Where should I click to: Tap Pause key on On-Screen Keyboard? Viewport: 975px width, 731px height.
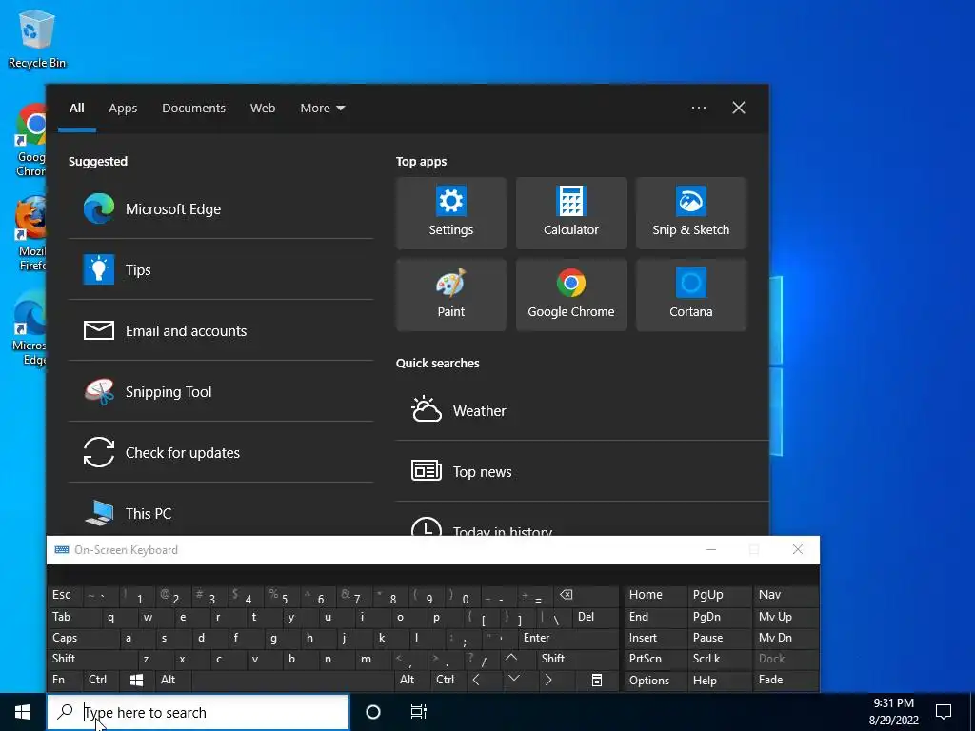[x=720, y=639]
